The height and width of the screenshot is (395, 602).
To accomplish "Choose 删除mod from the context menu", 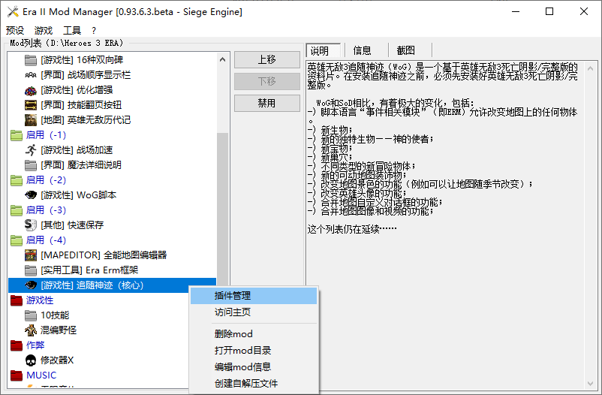I will click(x=254, y=334).
